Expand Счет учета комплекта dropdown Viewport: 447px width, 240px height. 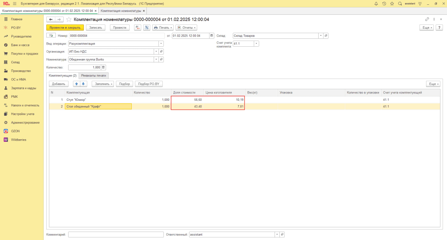coord(256,44)
